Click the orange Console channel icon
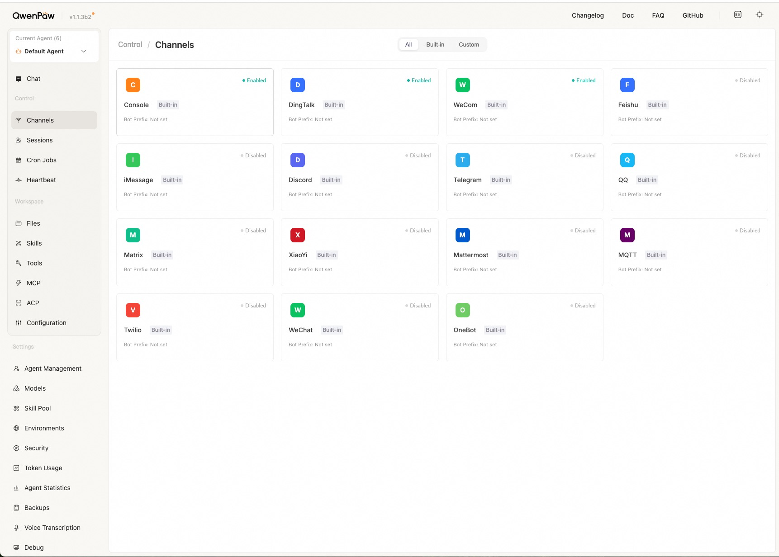This screenshot has height=557, width=779. coord(133,85)
